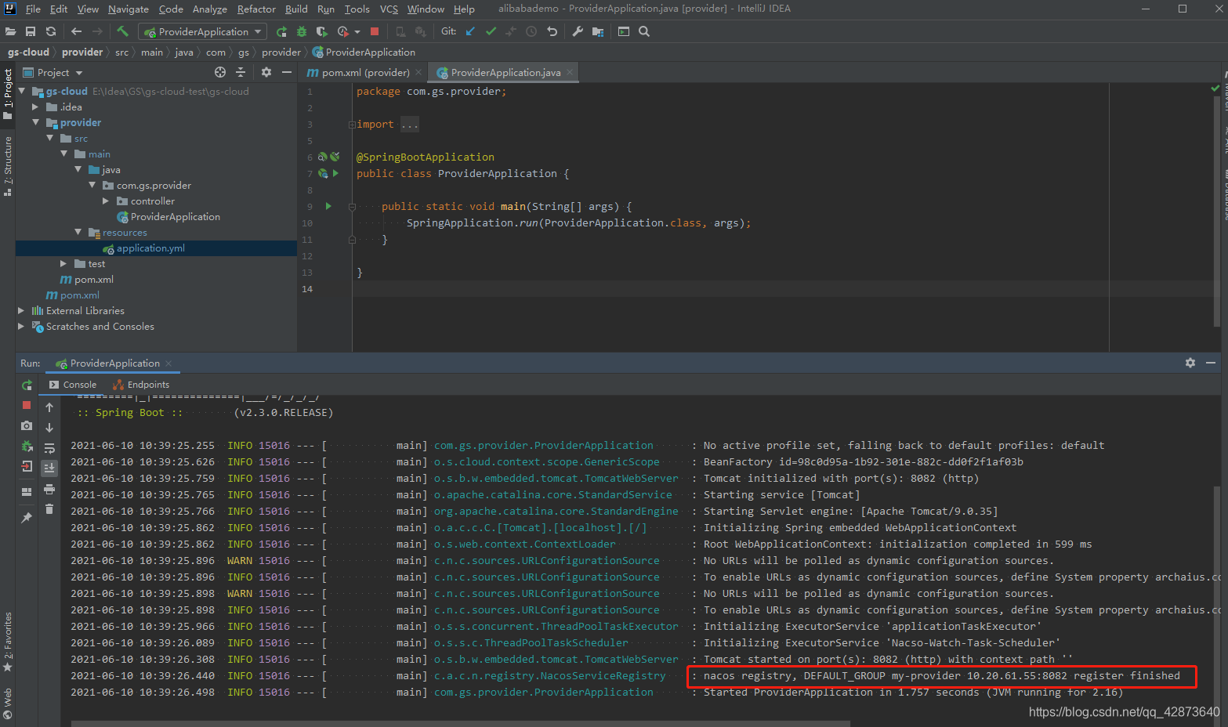Open Run panel gear settings
The image size is (1228, 727).
click(x=1190, y=363)
